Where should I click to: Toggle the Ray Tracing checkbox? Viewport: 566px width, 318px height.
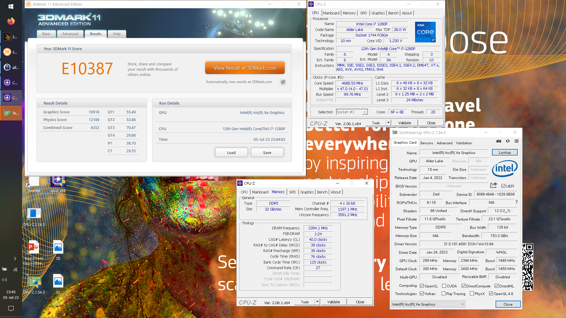pos(443,294)
